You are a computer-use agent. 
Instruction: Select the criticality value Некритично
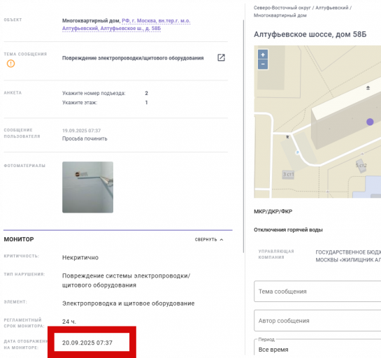80,257
